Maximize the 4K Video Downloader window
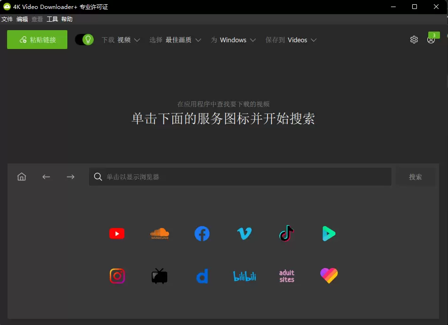The image size is (448, 325). (x=415, y=7)
